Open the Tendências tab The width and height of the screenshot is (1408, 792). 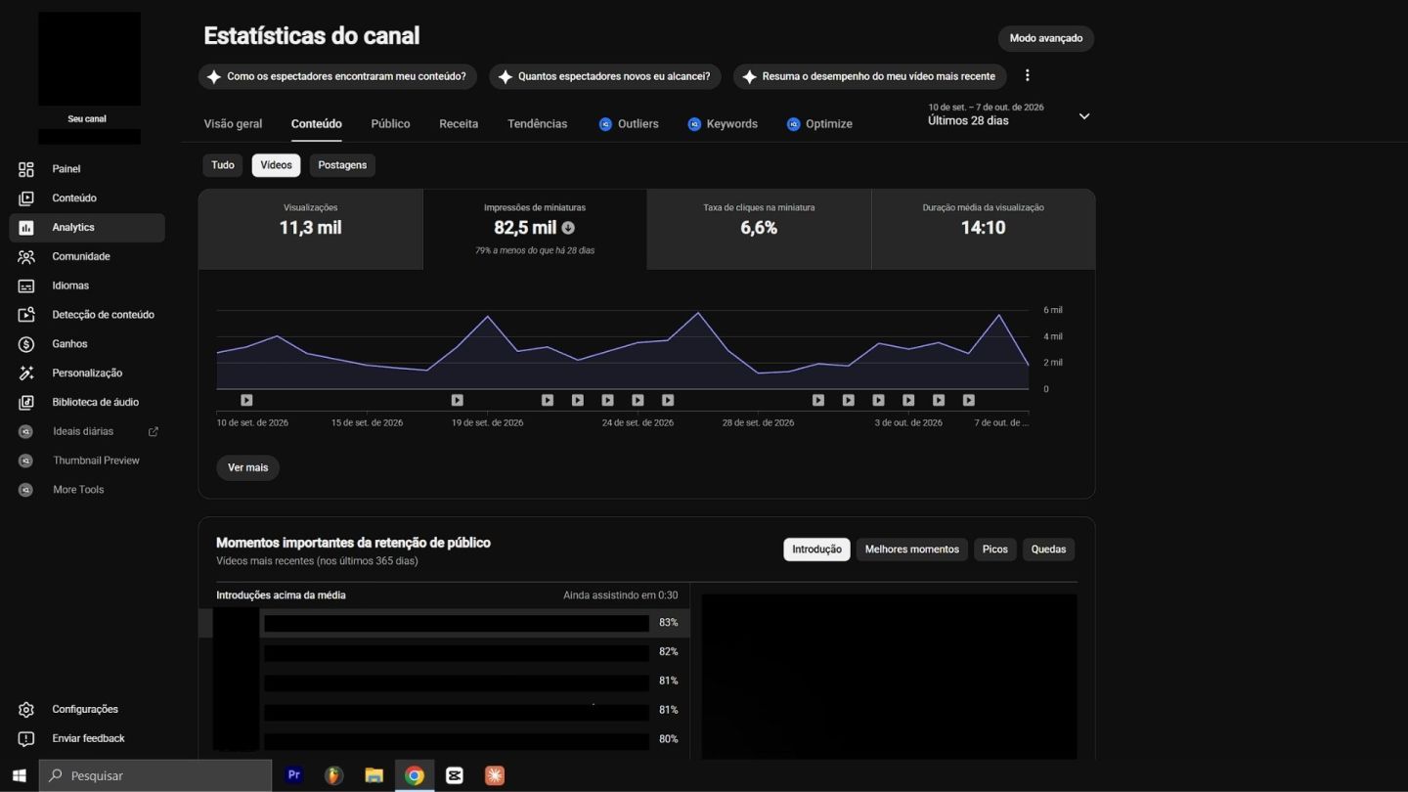click(x=537, y=124)
